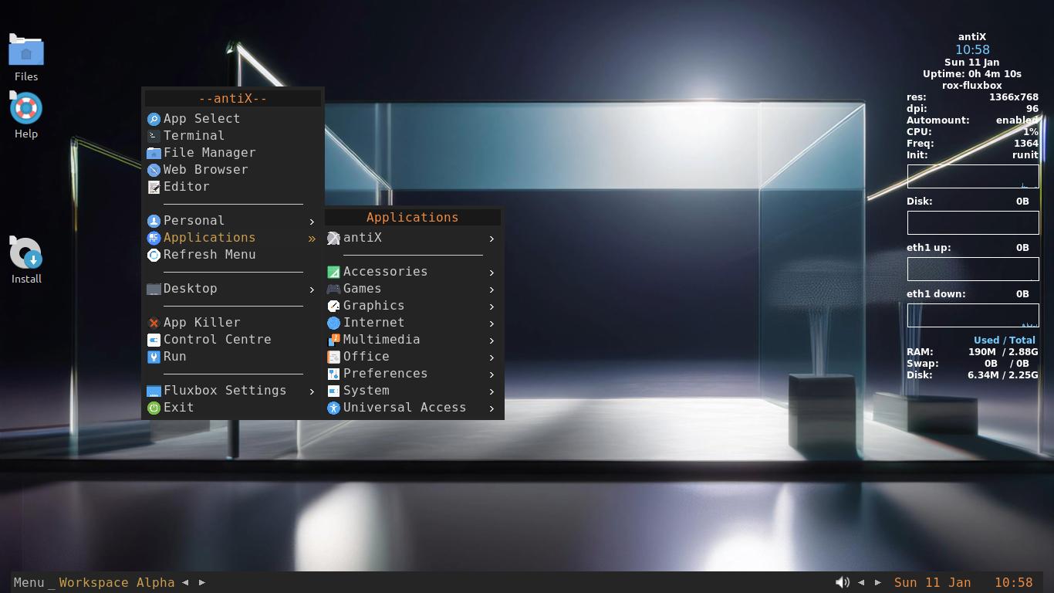This screenshot has width=1054, height=593.
Task: Select Refresh Menu from the main menu
Action: pyautogui.click(x=208, y=254)
